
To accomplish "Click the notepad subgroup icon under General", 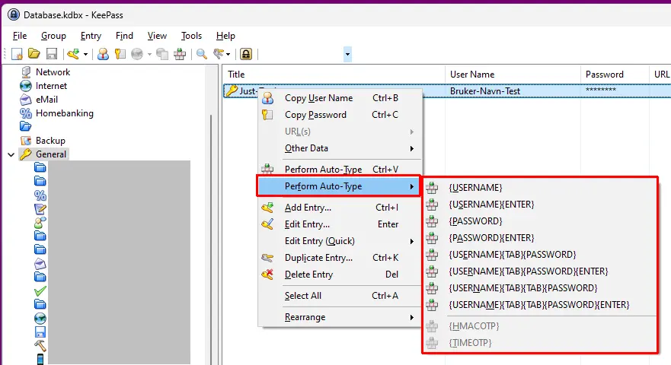I will (40, 209).
